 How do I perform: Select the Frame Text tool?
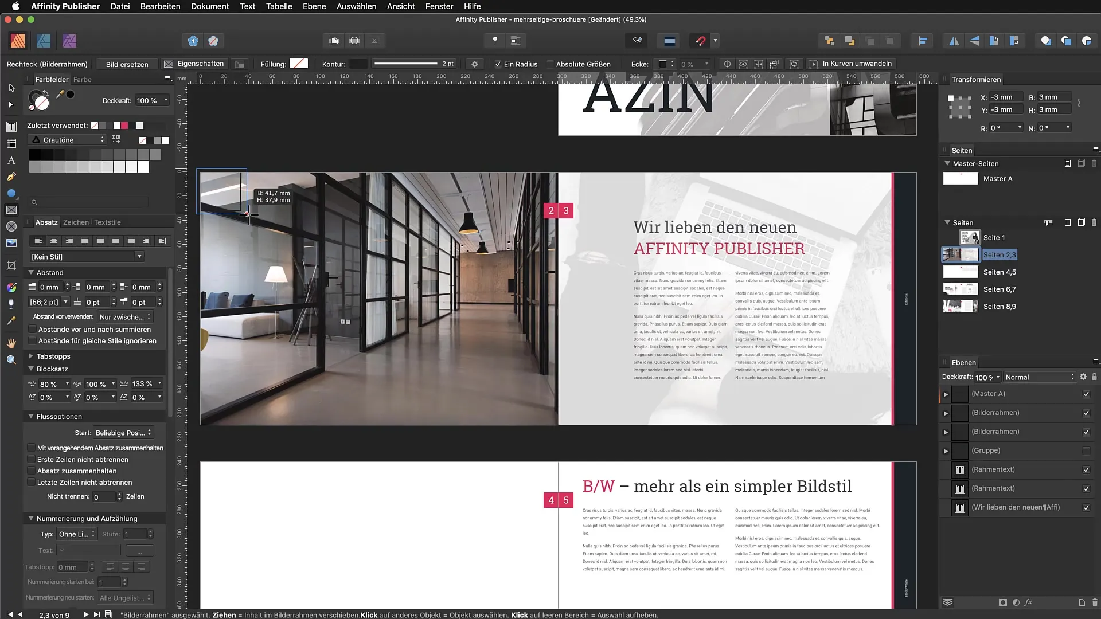[x=11, y=126]
